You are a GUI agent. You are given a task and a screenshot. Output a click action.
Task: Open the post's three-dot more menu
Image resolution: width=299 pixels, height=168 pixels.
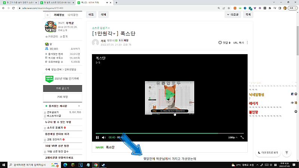point(247,43)
